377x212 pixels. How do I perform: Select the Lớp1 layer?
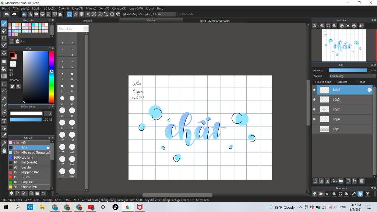tap(342, 129)
